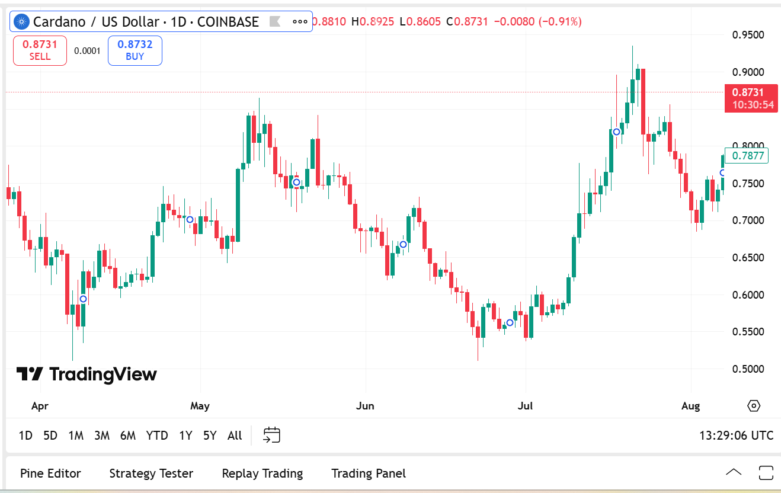This screenshot has width=781, height=493.
Task: Maximize the bottom panel square icon
Action: [x=766, y=473]
